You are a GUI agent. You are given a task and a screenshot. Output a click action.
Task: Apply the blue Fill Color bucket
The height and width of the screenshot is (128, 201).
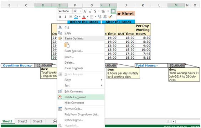coord(76,17)
